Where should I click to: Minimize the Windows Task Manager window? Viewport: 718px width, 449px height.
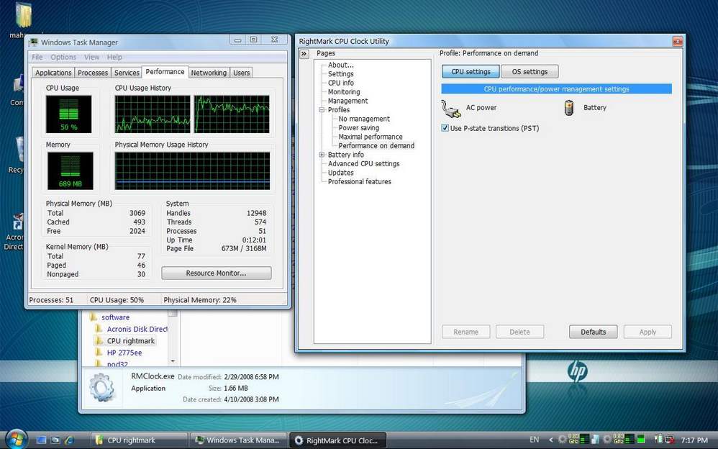point(237,40)
